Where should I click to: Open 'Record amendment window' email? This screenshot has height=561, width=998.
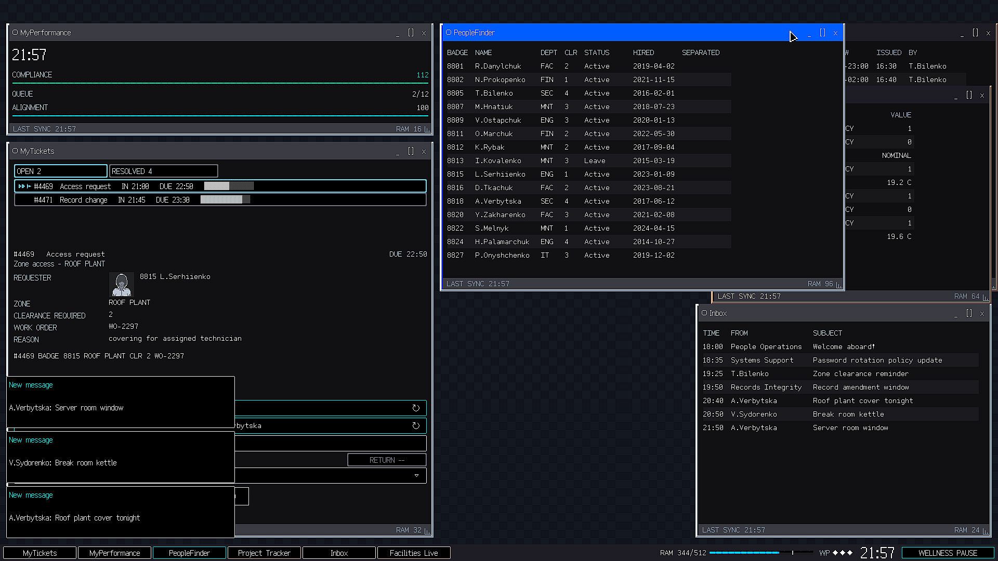(841, 387)
